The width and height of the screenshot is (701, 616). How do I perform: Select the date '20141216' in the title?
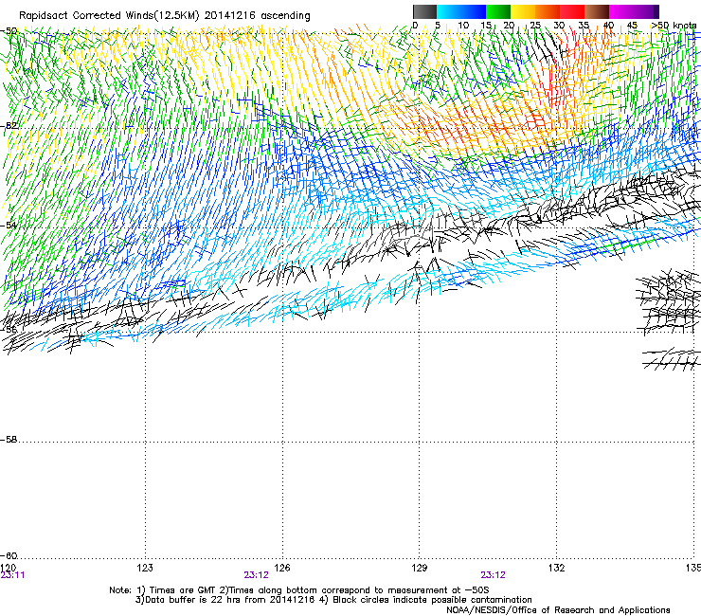tap(230, 16)
